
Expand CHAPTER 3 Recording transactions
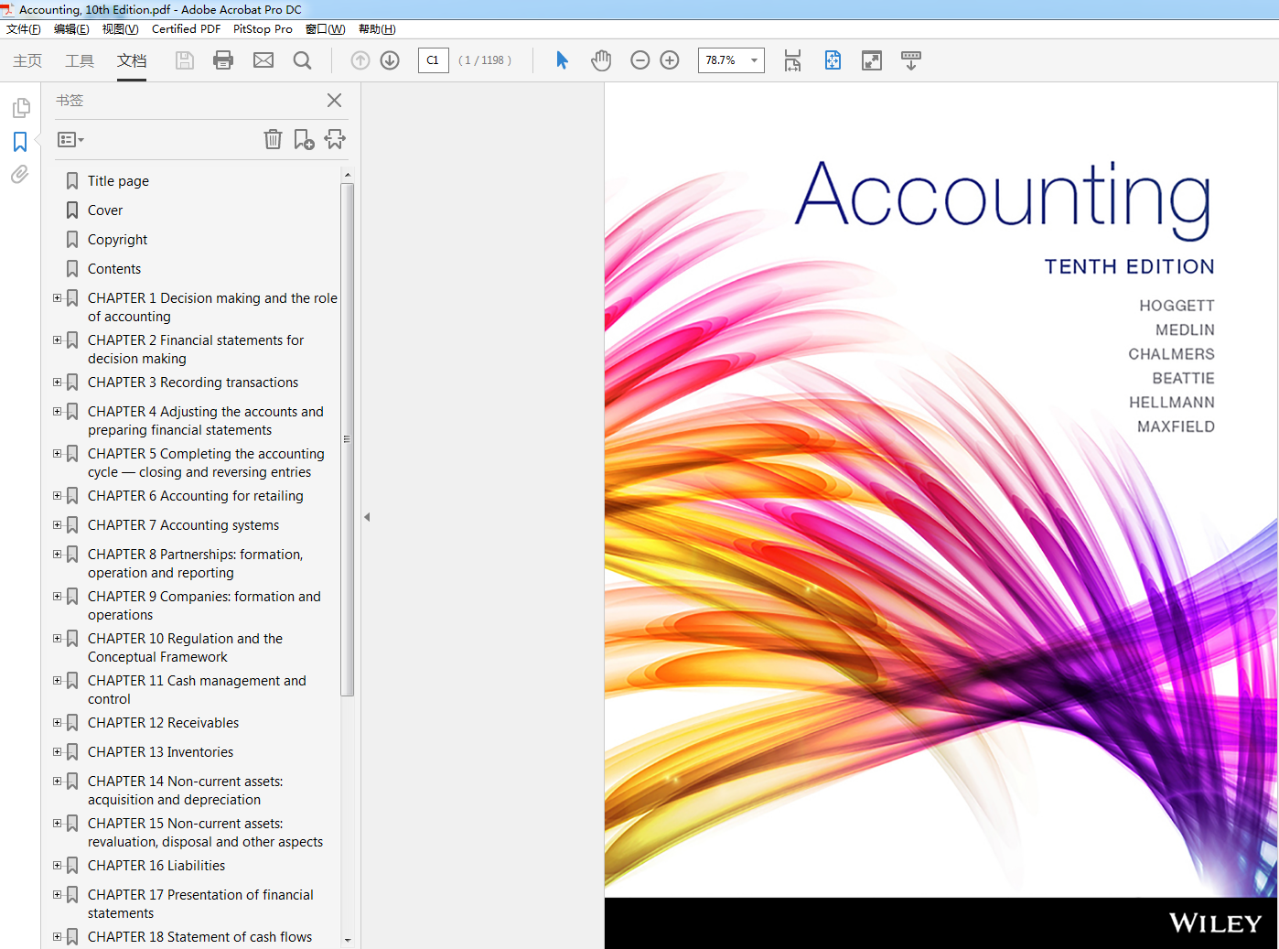click(x=58, y=383)
